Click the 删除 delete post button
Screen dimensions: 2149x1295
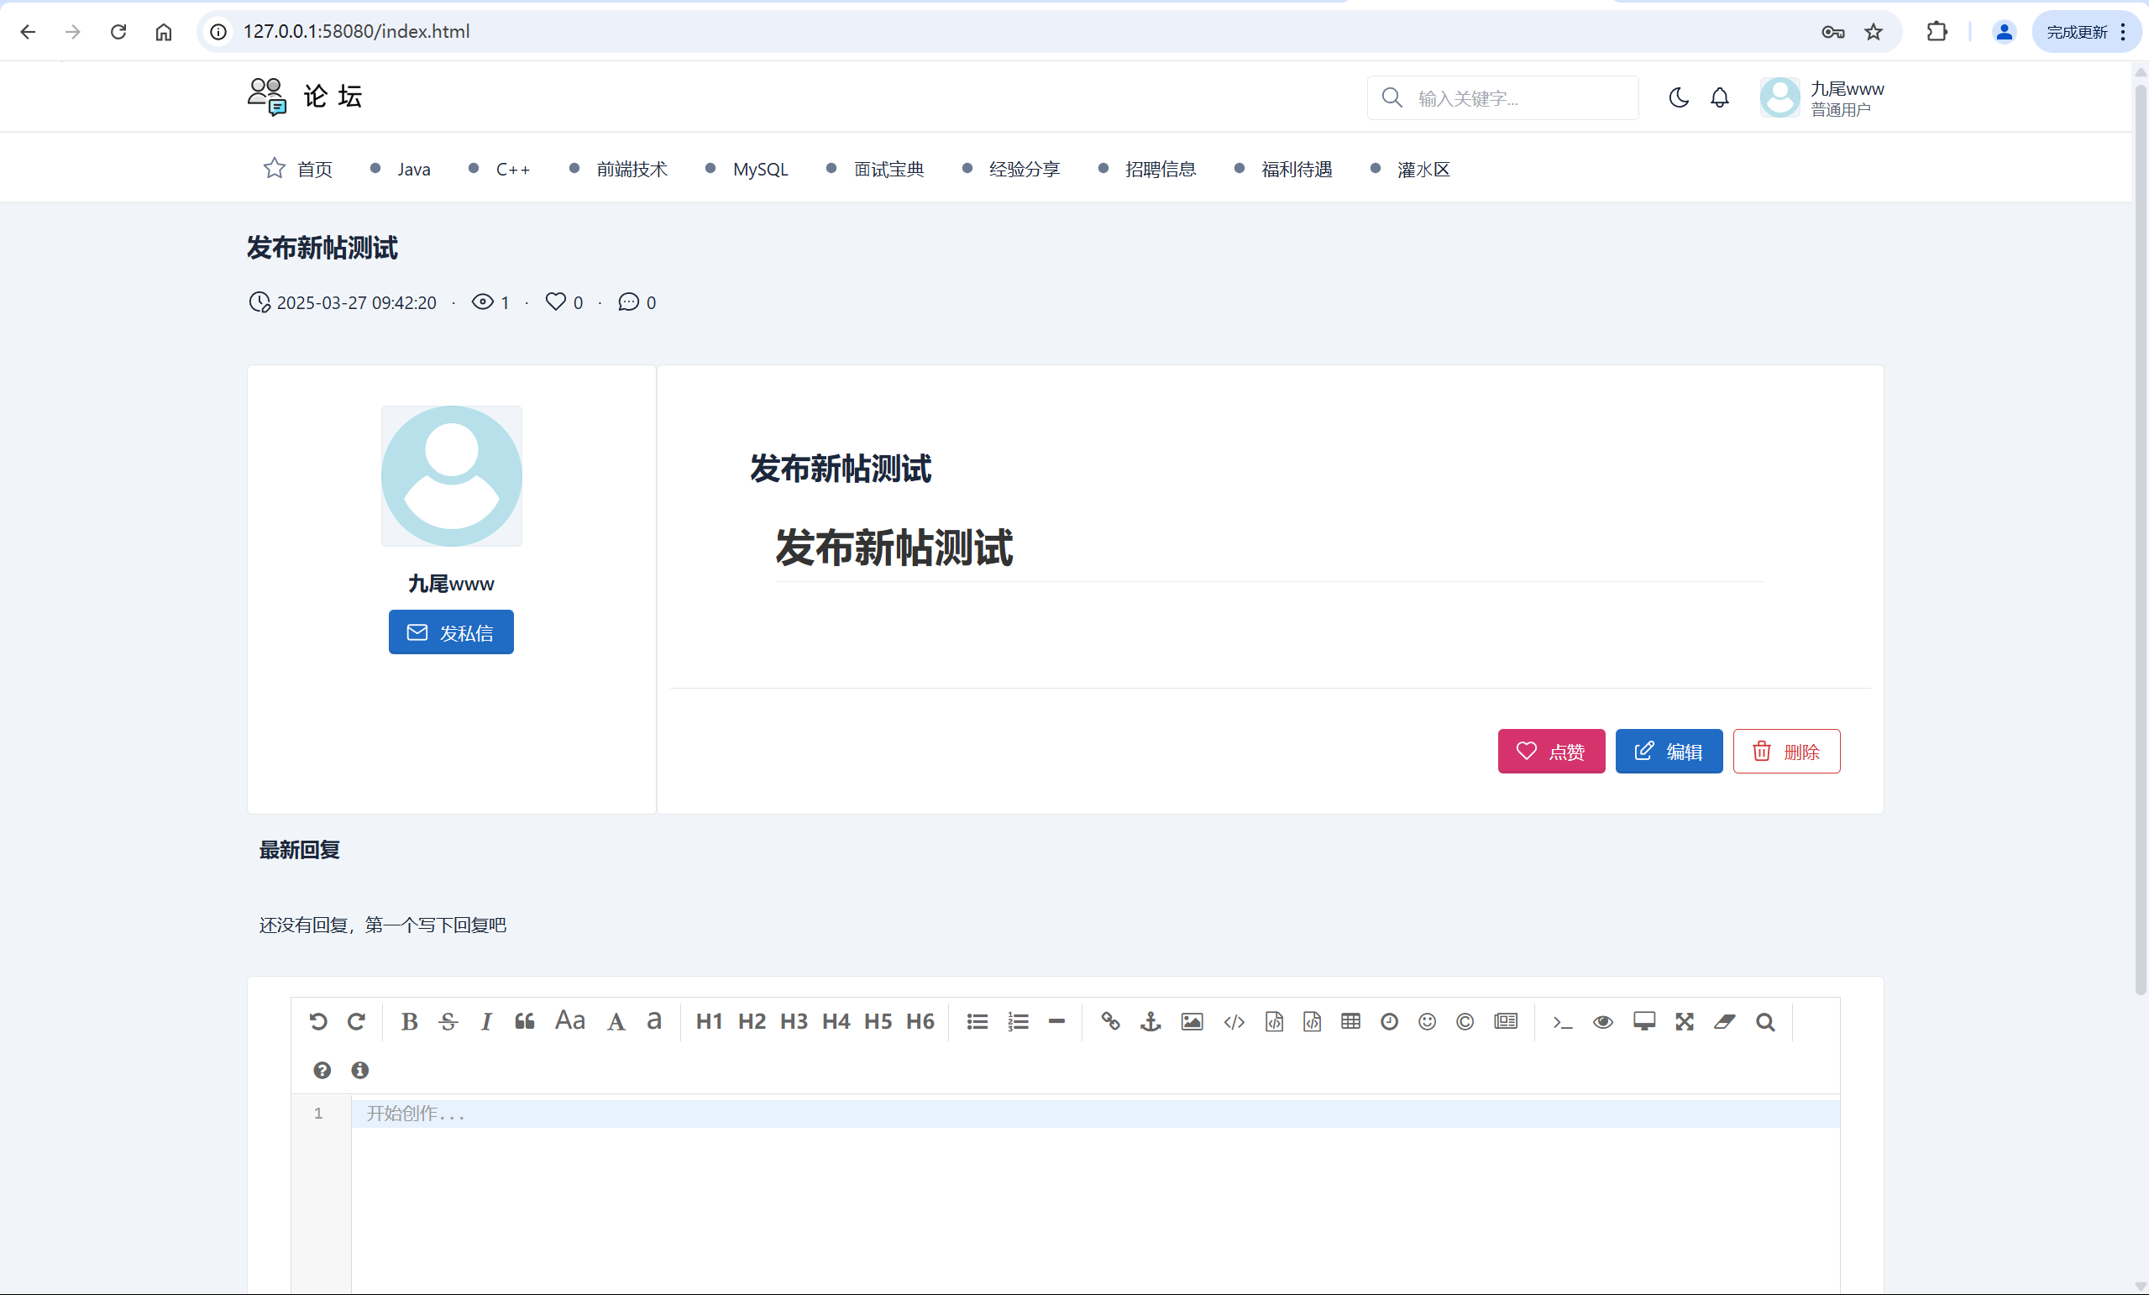[x=1786, y=751]
